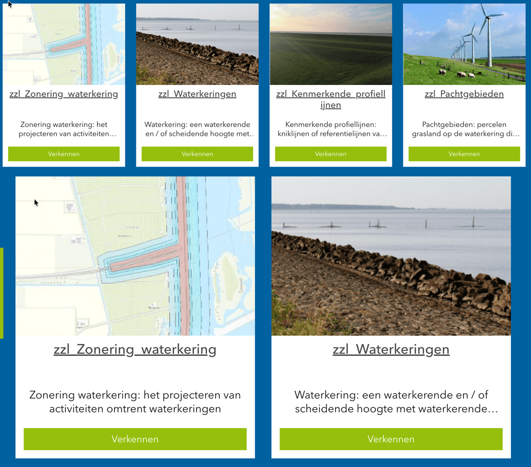Click the large zzl_Zonering_waterkering heading link
The width and height of the screenshot is (531, 467).
click(x=135, y=349)
